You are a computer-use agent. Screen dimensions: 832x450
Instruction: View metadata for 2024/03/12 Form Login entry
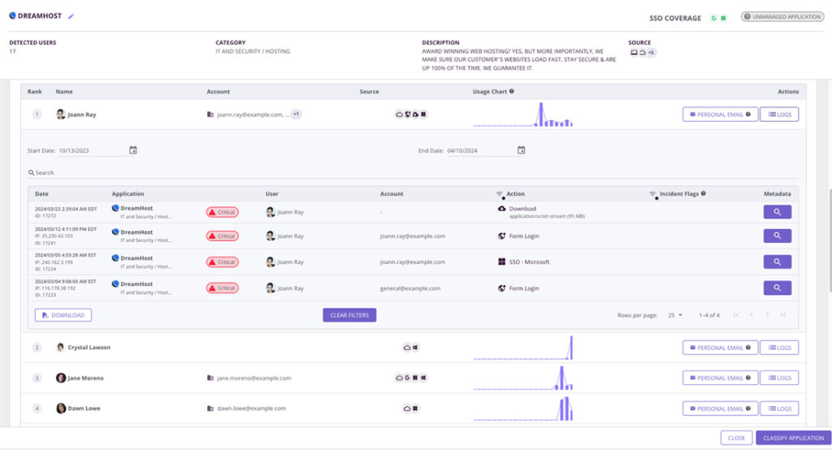[778, 236]
